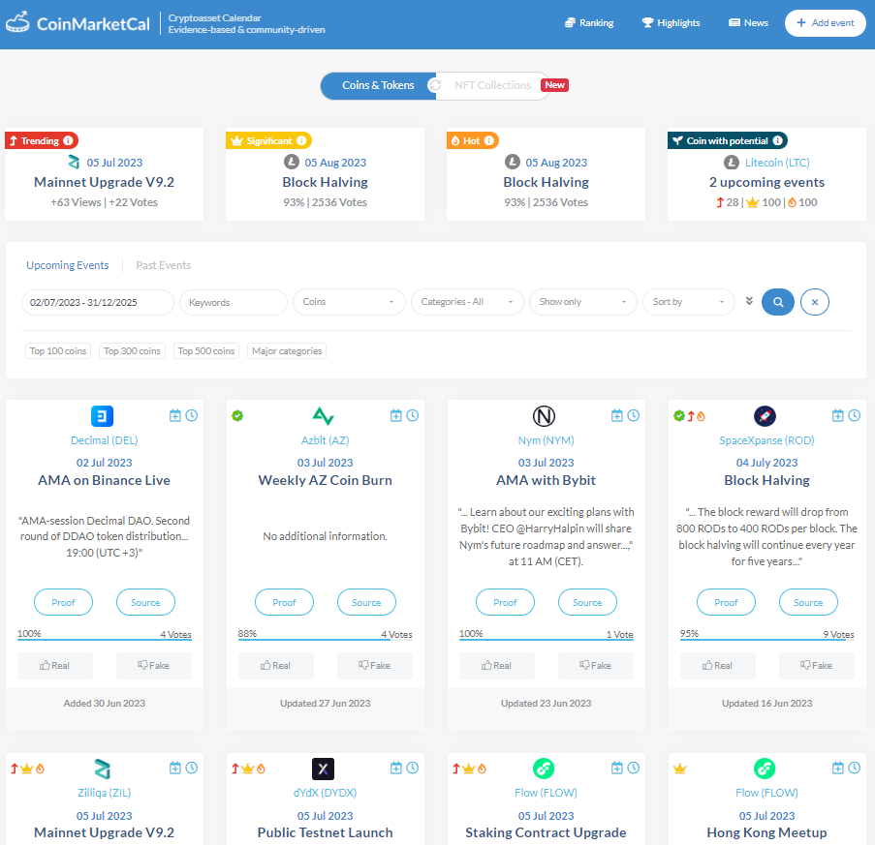Vote Real on Decimal AMA event
This screenshot has height=845, width=875.
tap(54, 666)
